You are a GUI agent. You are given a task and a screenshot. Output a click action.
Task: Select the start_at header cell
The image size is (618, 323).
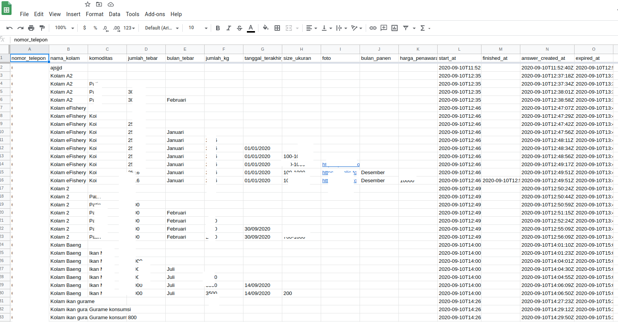click(459, 58)
